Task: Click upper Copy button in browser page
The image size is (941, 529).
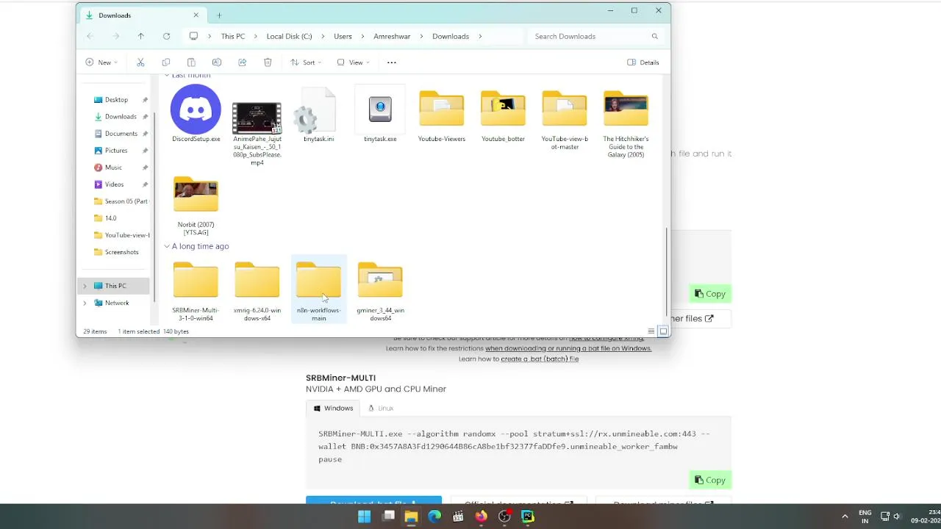Action: click(x=710, y=294)
